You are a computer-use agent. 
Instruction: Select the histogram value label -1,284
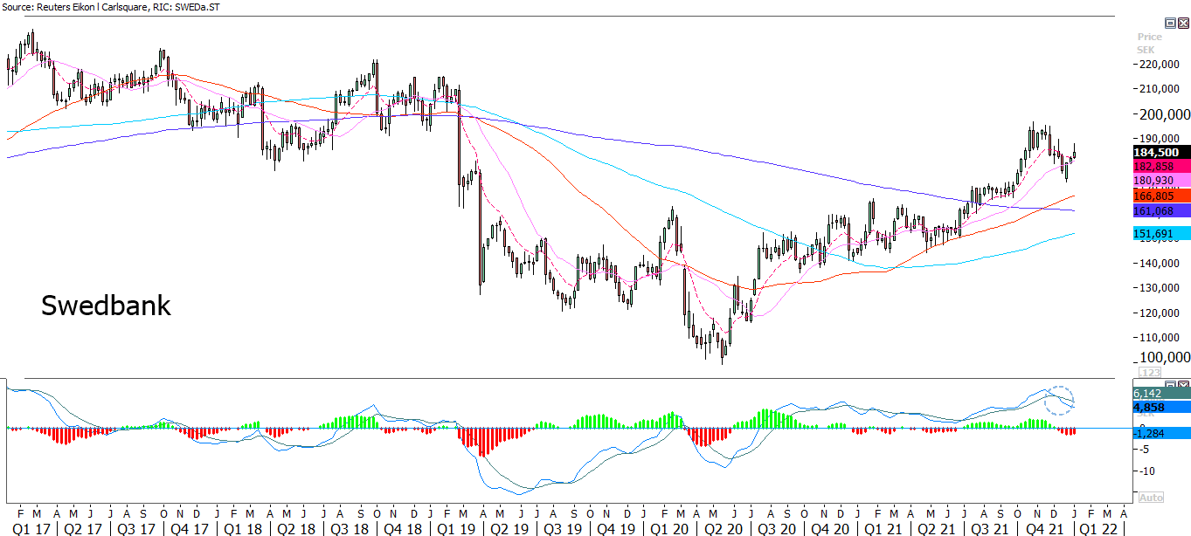pos(1160,433)
